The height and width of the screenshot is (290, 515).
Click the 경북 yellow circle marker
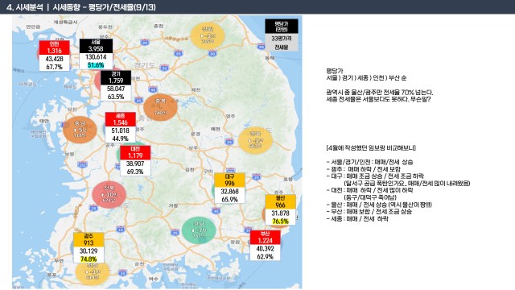point(255,140)
